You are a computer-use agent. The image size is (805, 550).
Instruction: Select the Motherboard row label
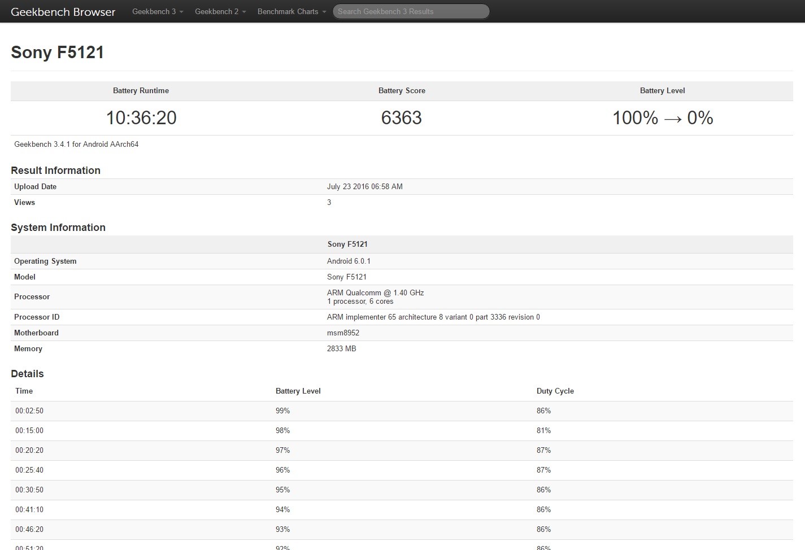click(36, 333)
